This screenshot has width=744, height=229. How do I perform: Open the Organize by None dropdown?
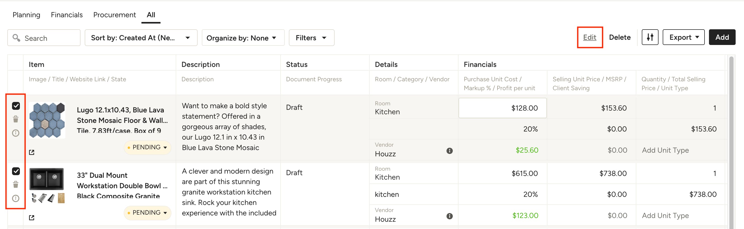(x=243, y=38)
